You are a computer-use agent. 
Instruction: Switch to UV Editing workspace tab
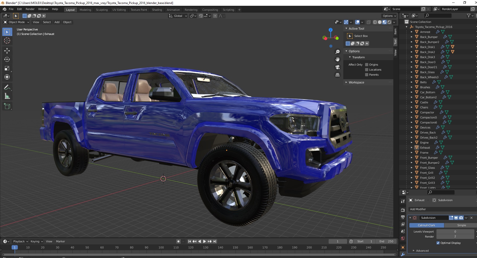pos(119,10)
